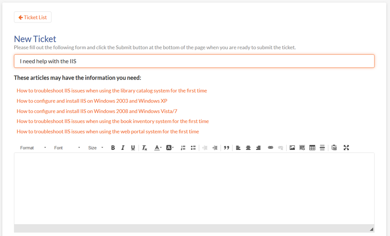Click the ticket subject input field
The image size is (390, 236).
[x=194, y=61]
